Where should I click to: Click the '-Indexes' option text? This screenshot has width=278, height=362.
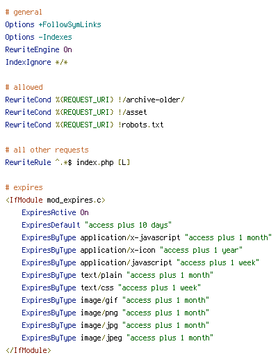[x=55, y=37]
